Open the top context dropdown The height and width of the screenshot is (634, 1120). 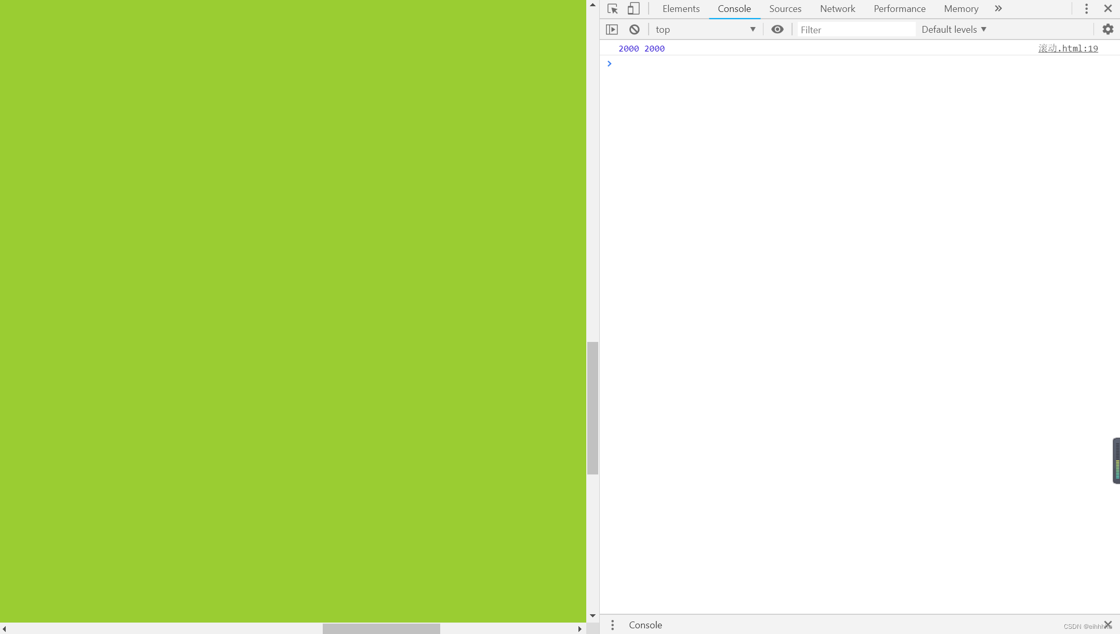(705, 30)
